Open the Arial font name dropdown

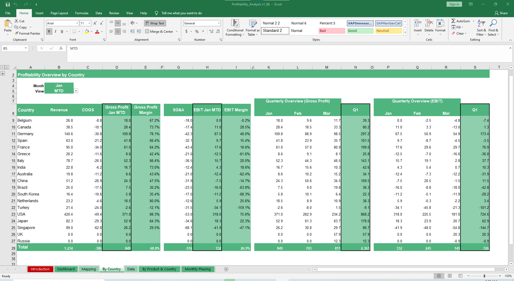pos(77,23)
